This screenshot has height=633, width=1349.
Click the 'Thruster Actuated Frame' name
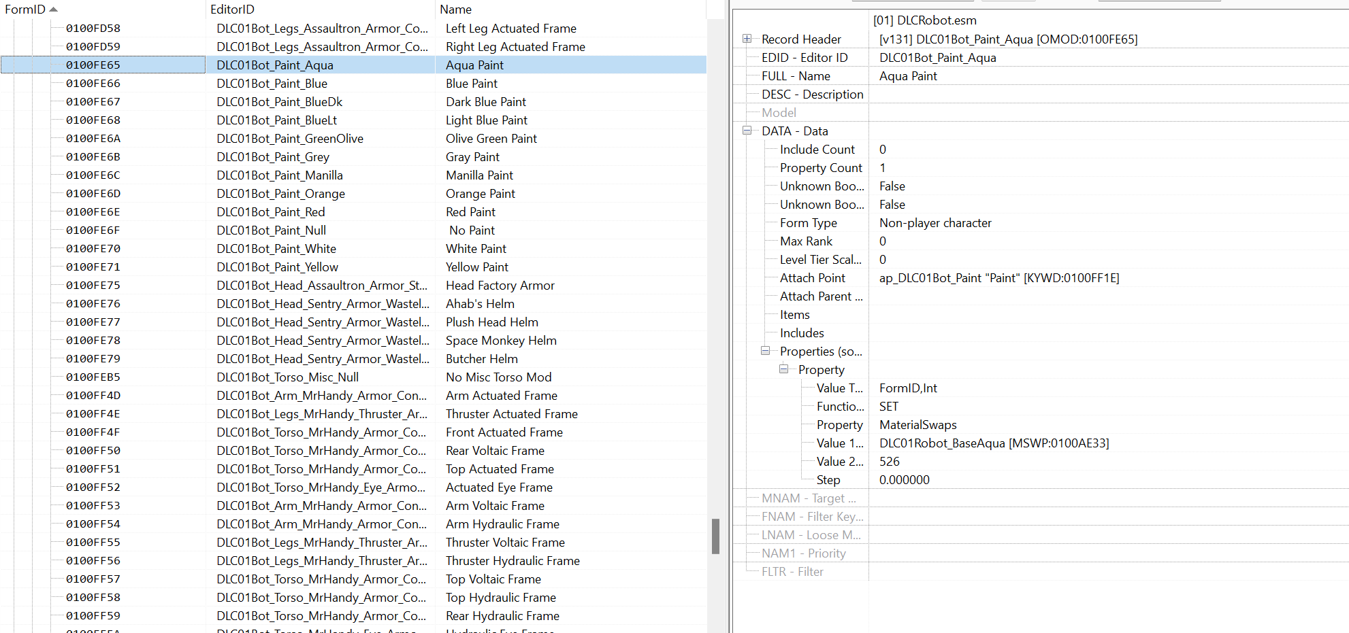[512, 414]
